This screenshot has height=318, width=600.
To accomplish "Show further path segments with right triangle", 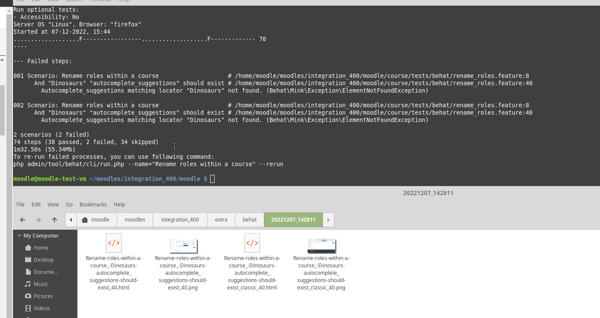I will coord(329,220).
